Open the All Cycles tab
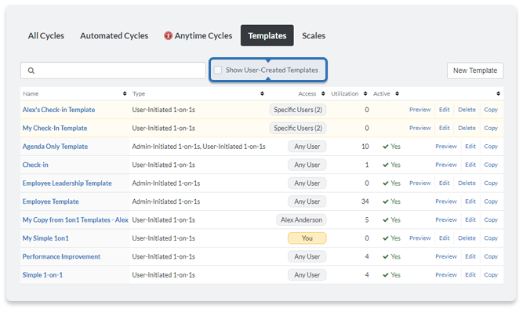This screenshot has height=312, width=523. [46, 35]
